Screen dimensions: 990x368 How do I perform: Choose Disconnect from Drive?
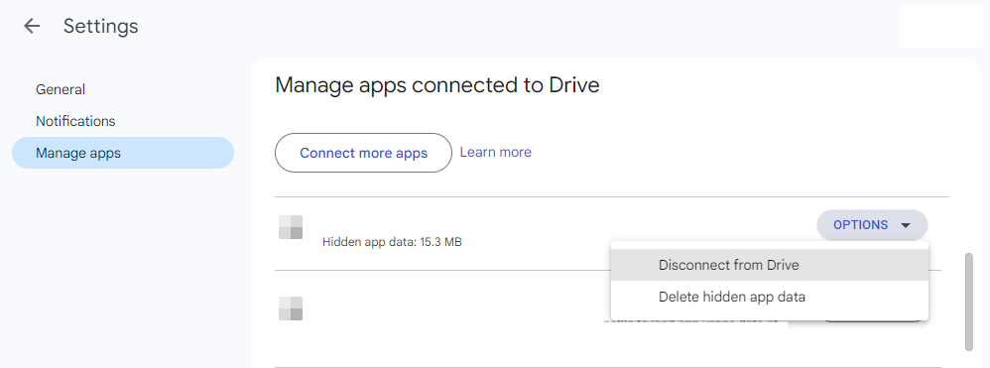[x=769, y=265]
